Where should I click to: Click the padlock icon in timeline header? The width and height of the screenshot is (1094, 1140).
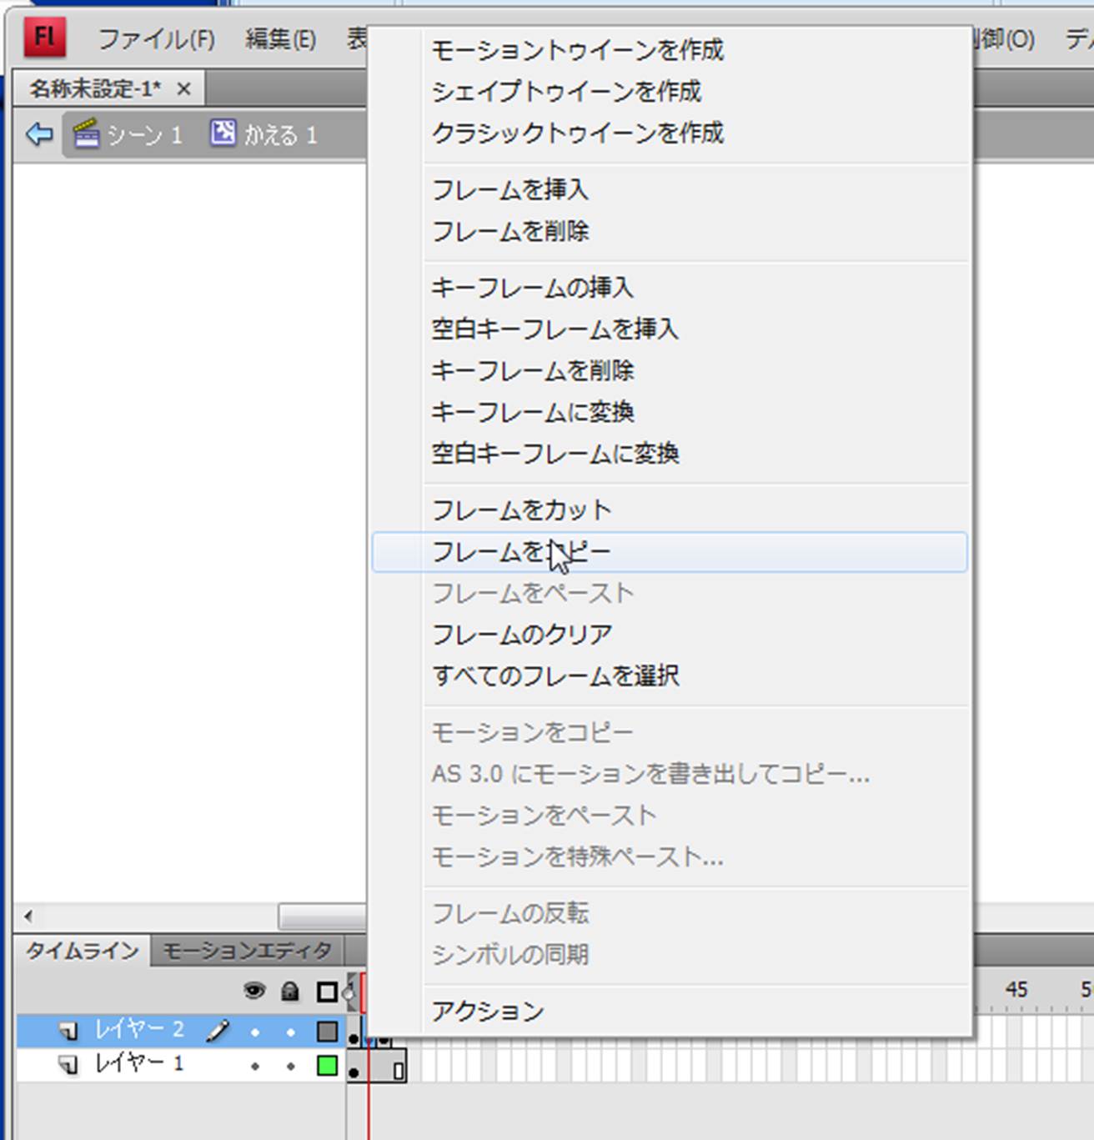[x=290, y=991]
